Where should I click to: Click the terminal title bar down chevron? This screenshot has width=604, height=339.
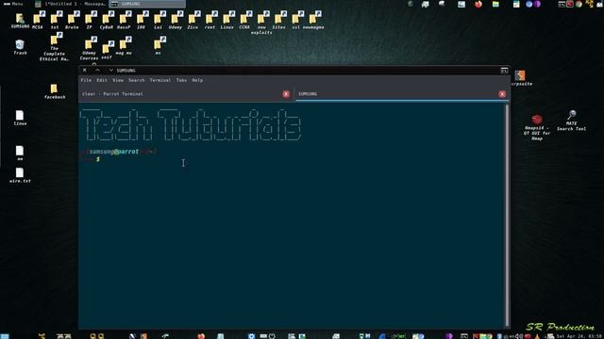pyautogui.click(x=111, y=71)
